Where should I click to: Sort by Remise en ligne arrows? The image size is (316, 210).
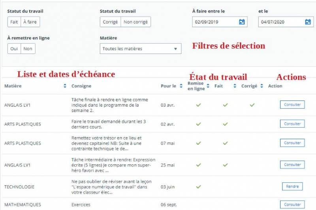pyautogui.click(x=209, y=86)
